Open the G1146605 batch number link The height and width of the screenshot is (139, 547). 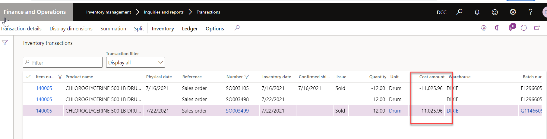click(x=531, y=111)
